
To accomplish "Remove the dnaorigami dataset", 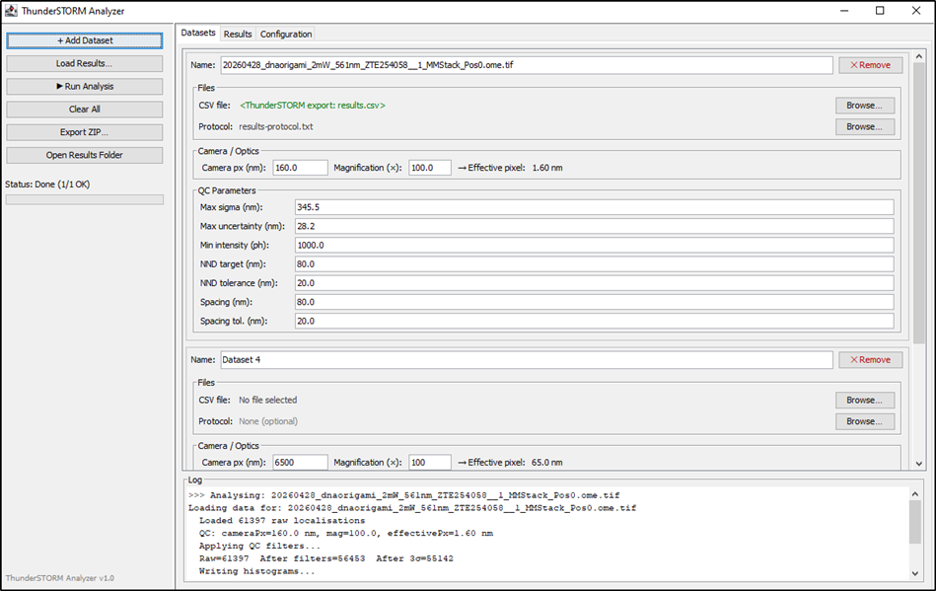I will click(x=870, y=65).
